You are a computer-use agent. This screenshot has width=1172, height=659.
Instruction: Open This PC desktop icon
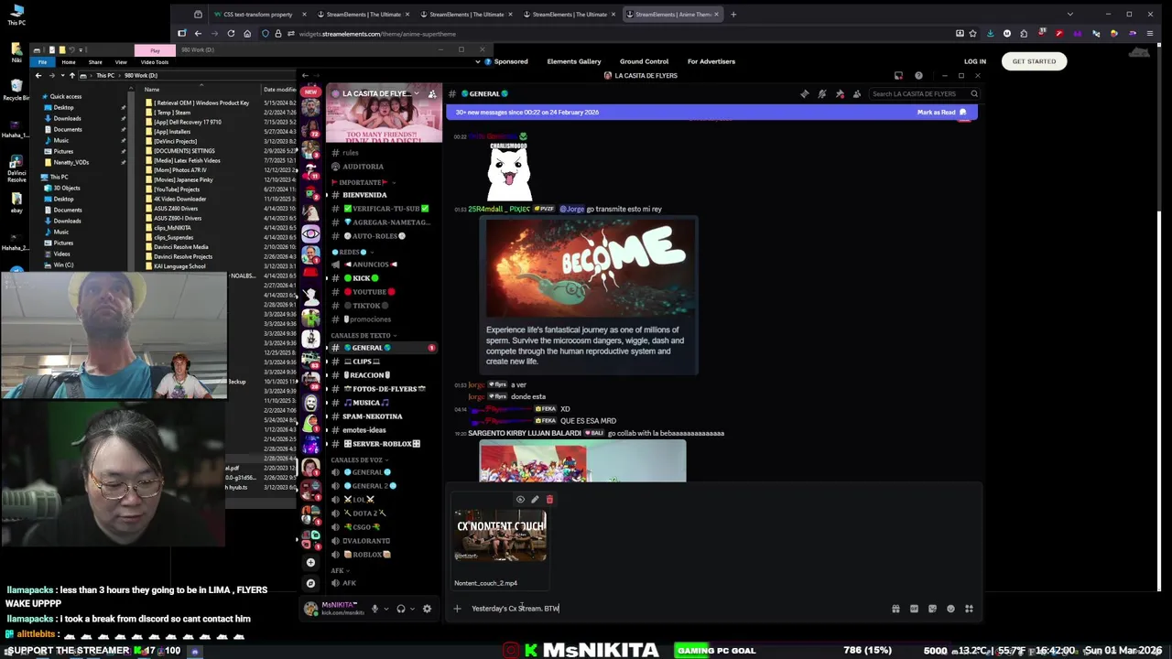pos(16,15)
